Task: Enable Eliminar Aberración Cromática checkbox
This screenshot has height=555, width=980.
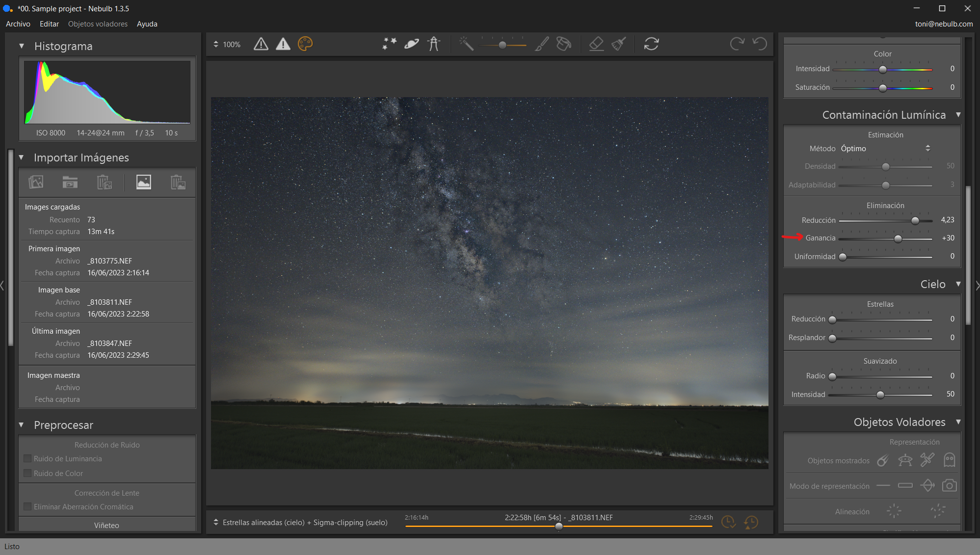Action: point(27,506)
